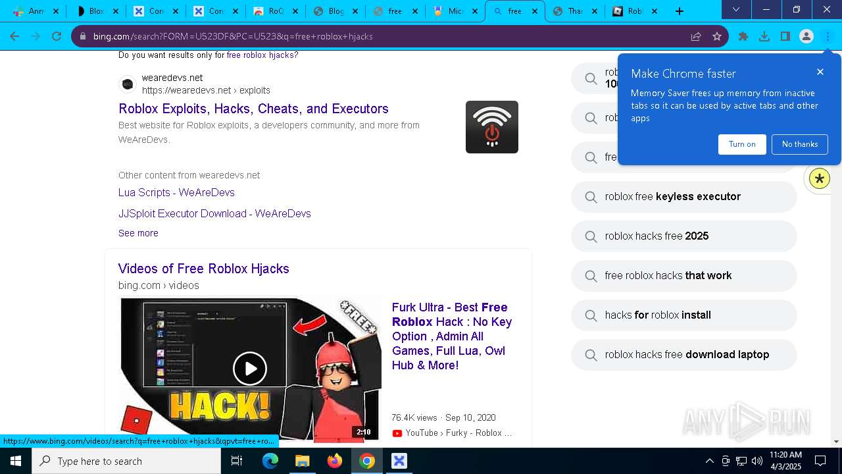Dismiss the Make Chrome faster popup

click(x=820, y=72)
